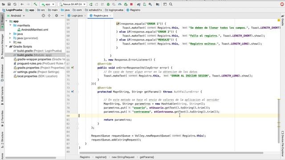This screenshot has width=285, height=160.
Task: Click the override gutter icon at line 74
Action: click(73, 92)
